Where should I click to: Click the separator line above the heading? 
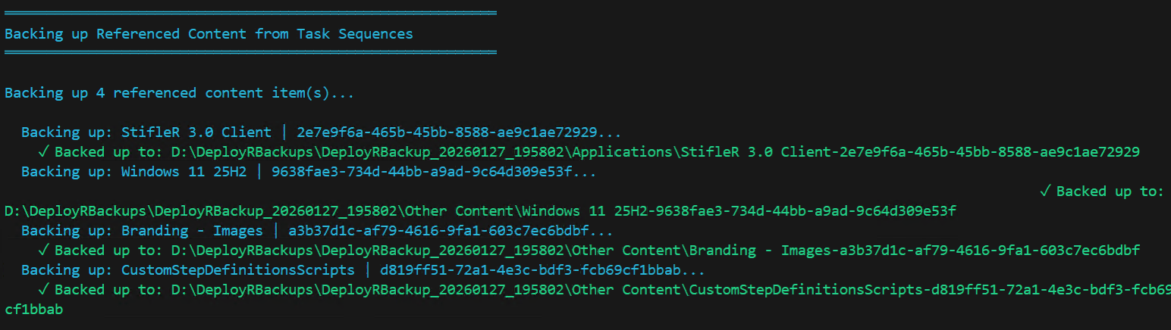250,14
